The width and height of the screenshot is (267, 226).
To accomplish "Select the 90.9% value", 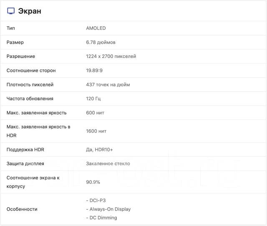I will 93,182.
